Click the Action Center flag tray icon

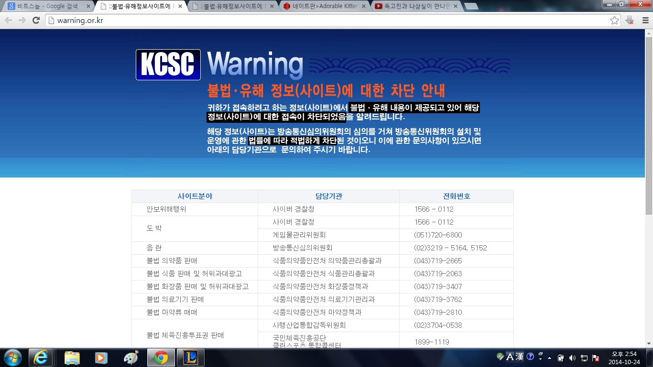pos(596,357)
